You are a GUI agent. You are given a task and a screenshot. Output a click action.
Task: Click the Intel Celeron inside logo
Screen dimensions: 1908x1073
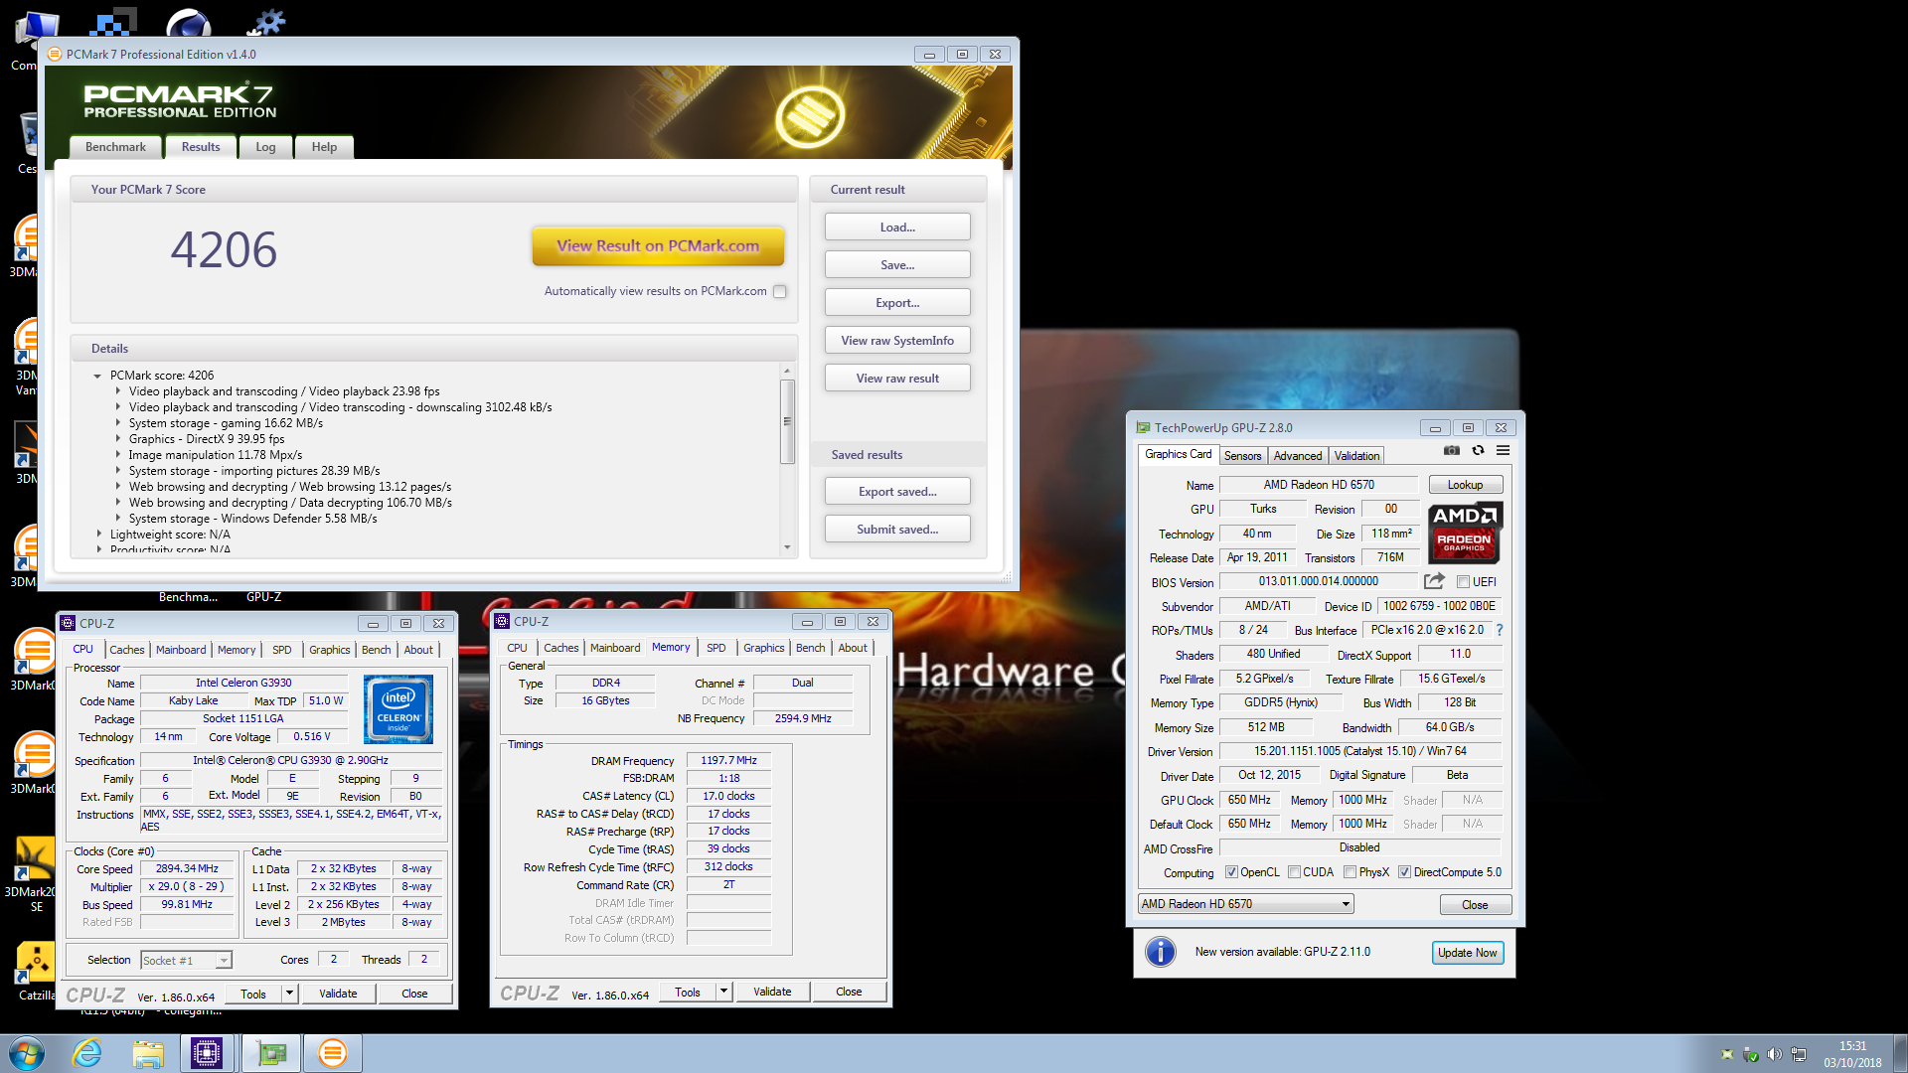tap(398, 709)
